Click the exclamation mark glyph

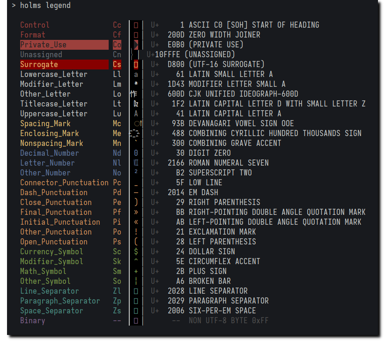(x=136, y=232)
